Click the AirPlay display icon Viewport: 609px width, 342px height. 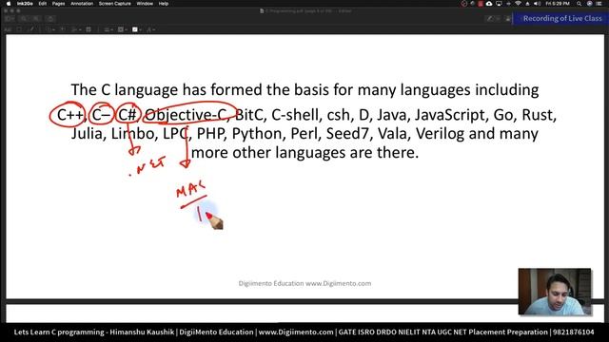(499, 4)
